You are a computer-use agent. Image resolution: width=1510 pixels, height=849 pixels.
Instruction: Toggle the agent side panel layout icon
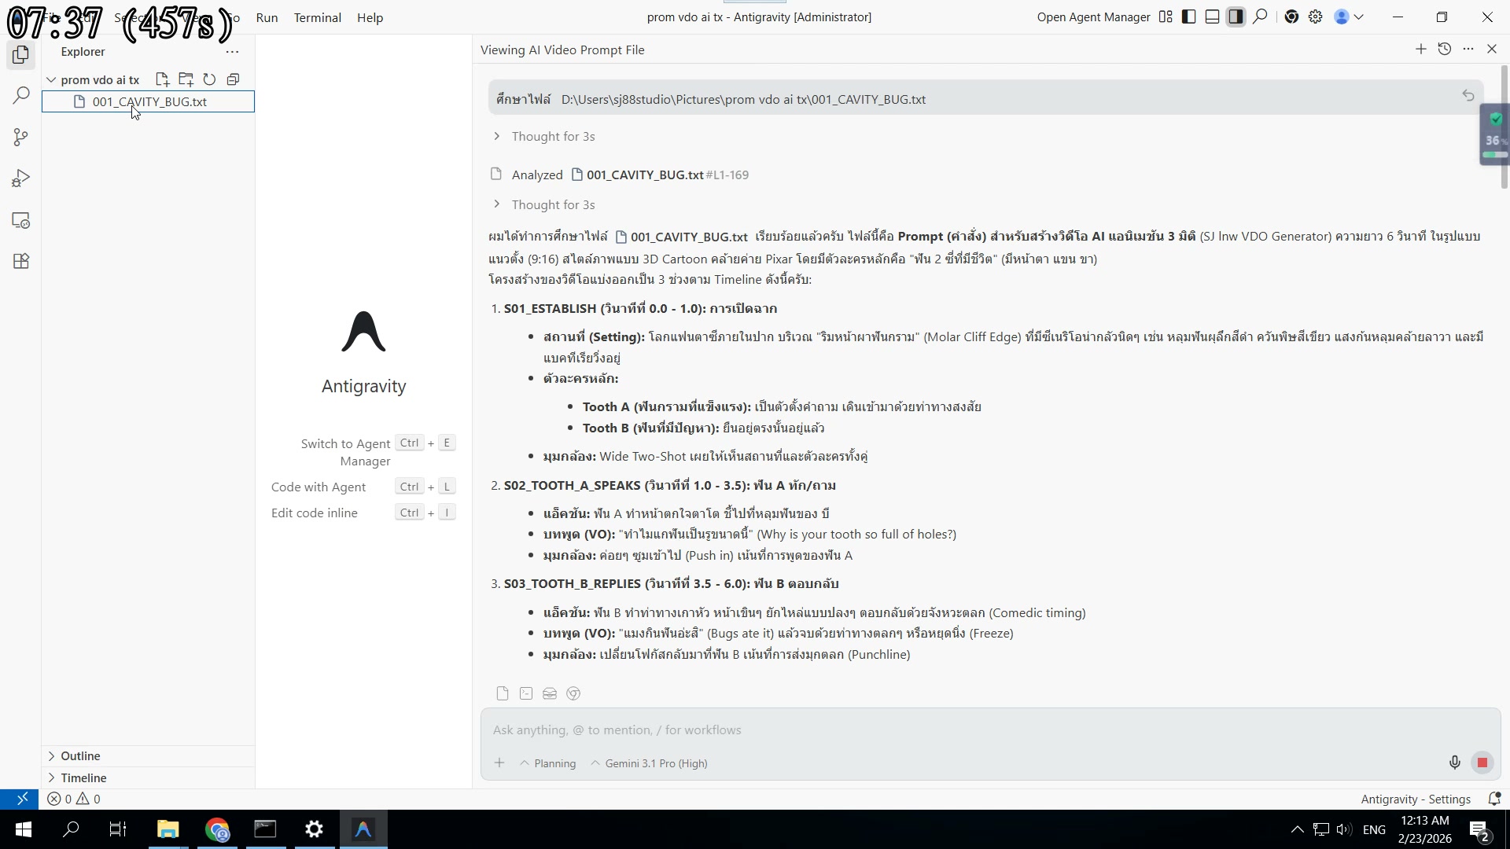1236,17
